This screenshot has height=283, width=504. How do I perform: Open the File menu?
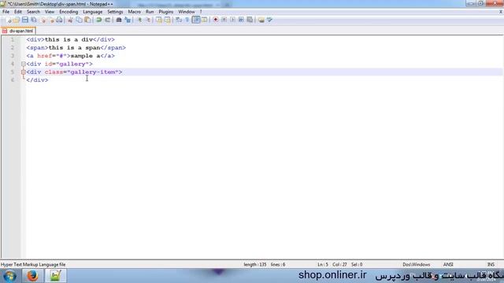pos(6,12)
